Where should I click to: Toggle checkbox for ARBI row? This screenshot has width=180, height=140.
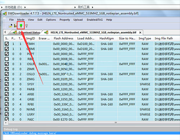click(7, 94)
